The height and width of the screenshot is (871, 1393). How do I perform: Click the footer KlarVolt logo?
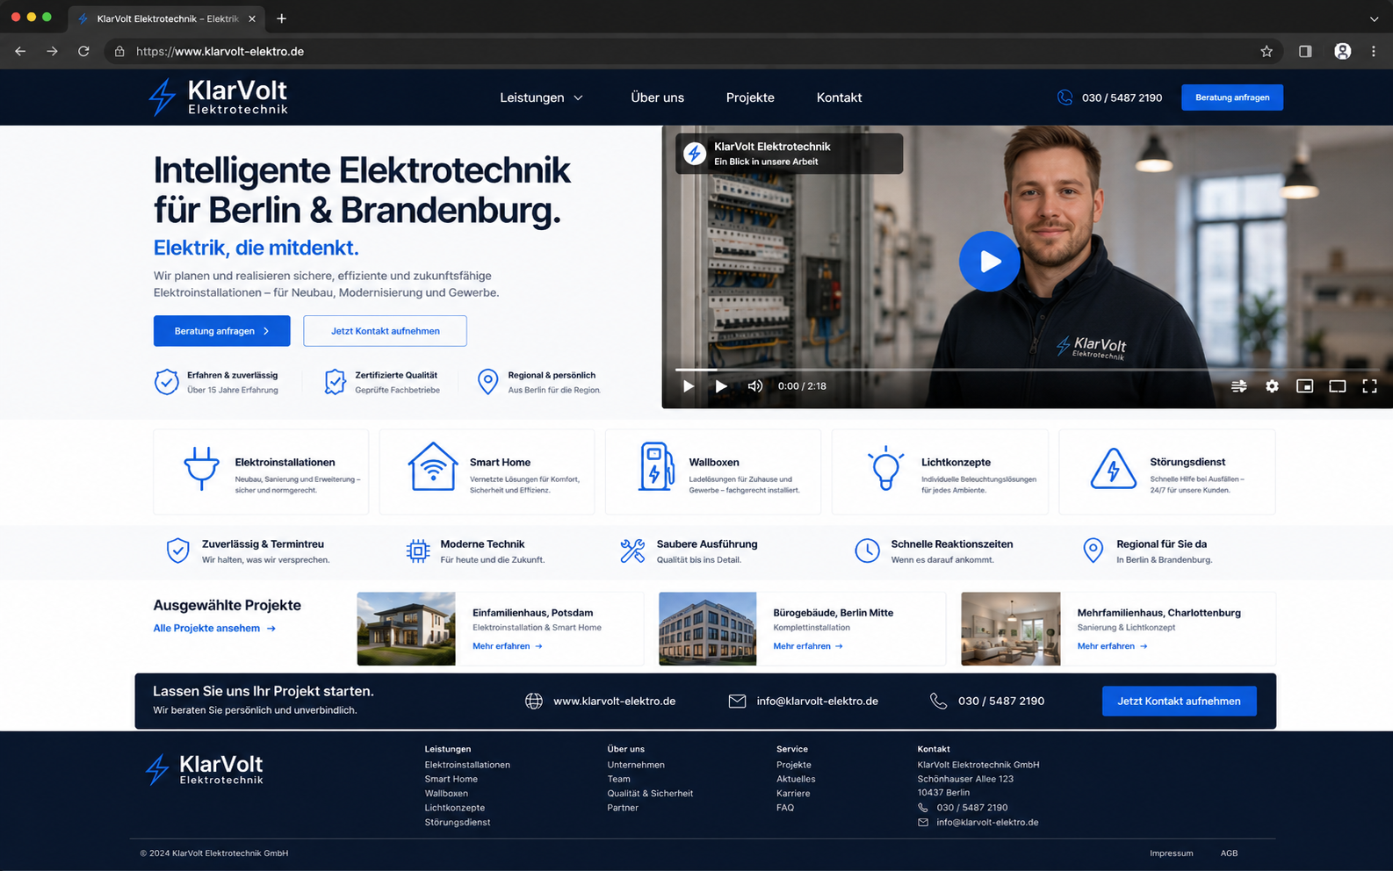205,769
